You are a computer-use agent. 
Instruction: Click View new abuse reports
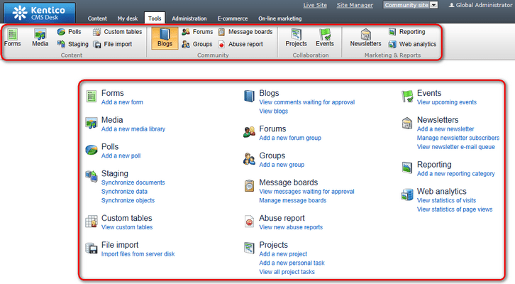[291, 227]
